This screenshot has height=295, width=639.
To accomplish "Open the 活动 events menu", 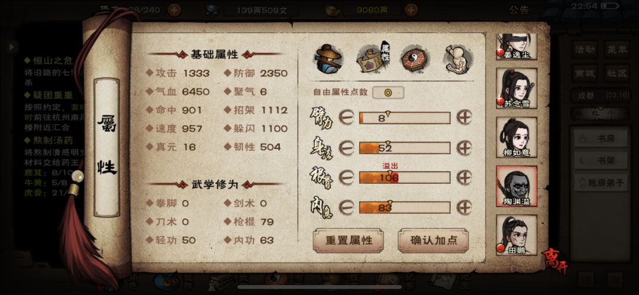I will click(585, 49).
